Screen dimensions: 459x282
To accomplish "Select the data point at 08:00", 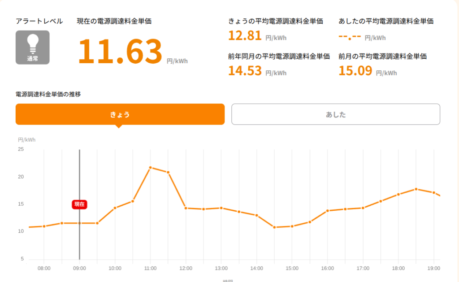I will coord(44,226).
